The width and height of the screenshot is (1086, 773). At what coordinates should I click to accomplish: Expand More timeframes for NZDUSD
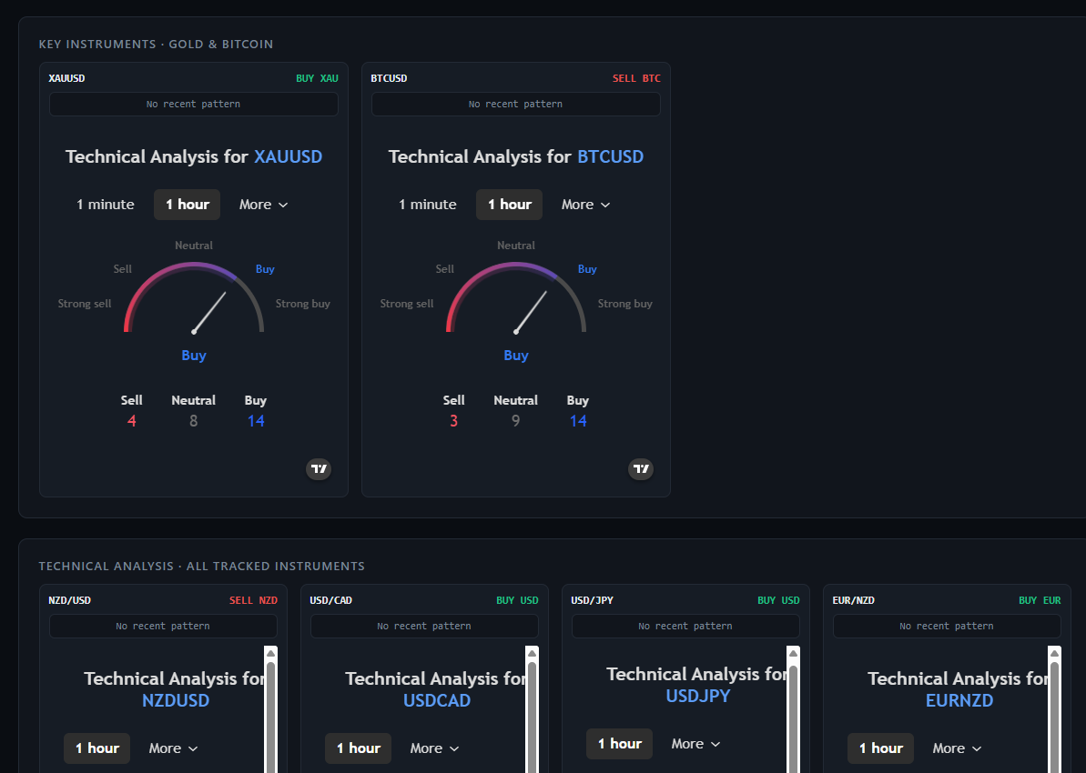[173, 748]
